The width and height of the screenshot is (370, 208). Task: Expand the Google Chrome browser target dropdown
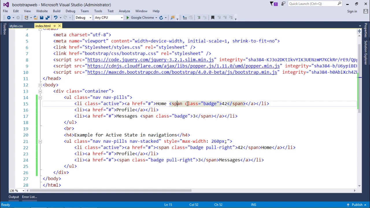coord(156,18)
